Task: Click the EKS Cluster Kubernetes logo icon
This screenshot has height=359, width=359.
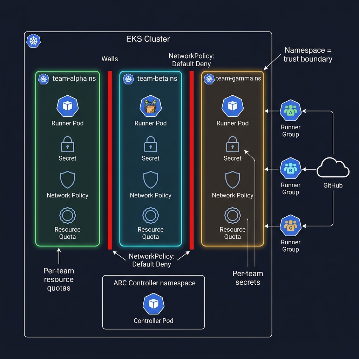Action: click(x=33, y=41)
